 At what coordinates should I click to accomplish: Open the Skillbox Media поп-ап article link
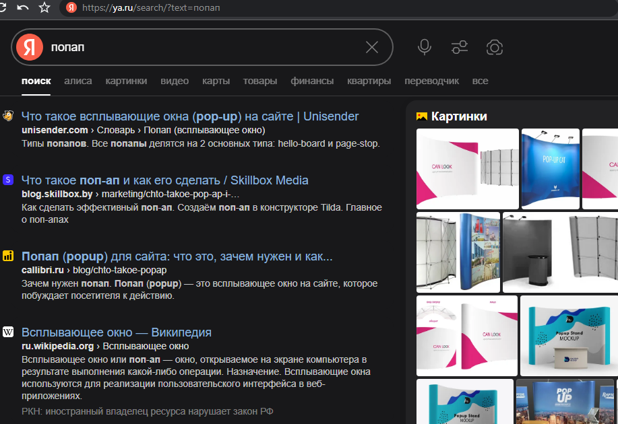(164, 180)
